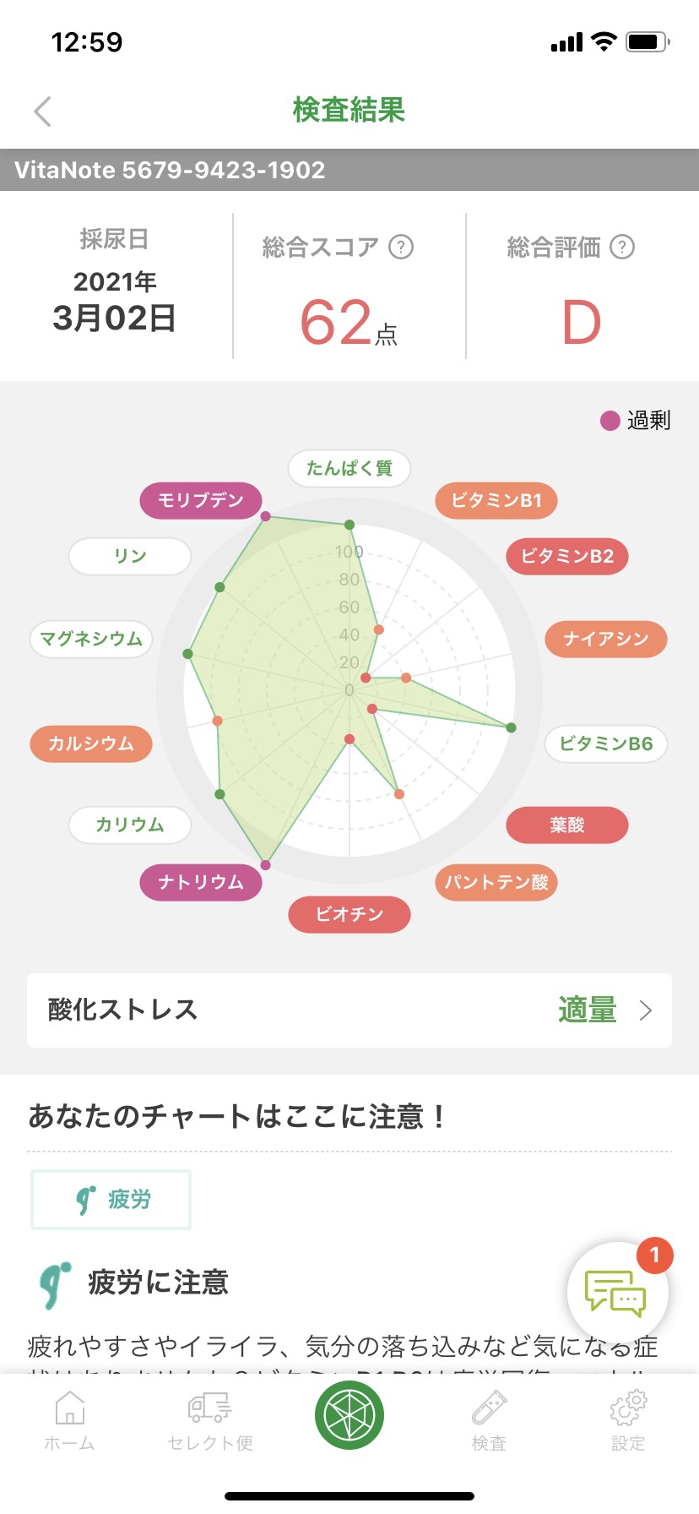Open the 設定 gear icon
The height and width of the screenshot is (1514, 699).
[628, 1420]
